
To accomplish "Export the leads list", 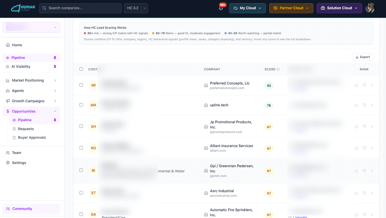I will tap(363, 57).
